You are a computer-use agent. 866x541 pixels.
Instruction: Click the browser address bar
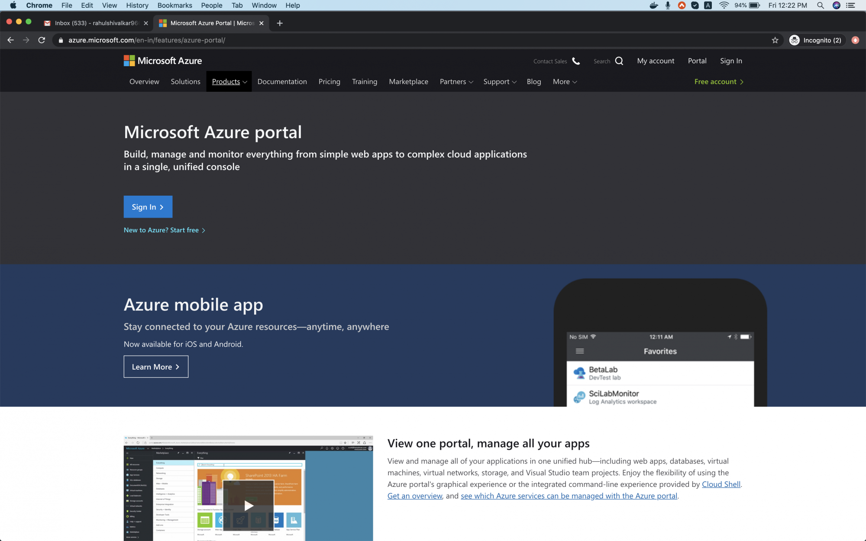390,40
